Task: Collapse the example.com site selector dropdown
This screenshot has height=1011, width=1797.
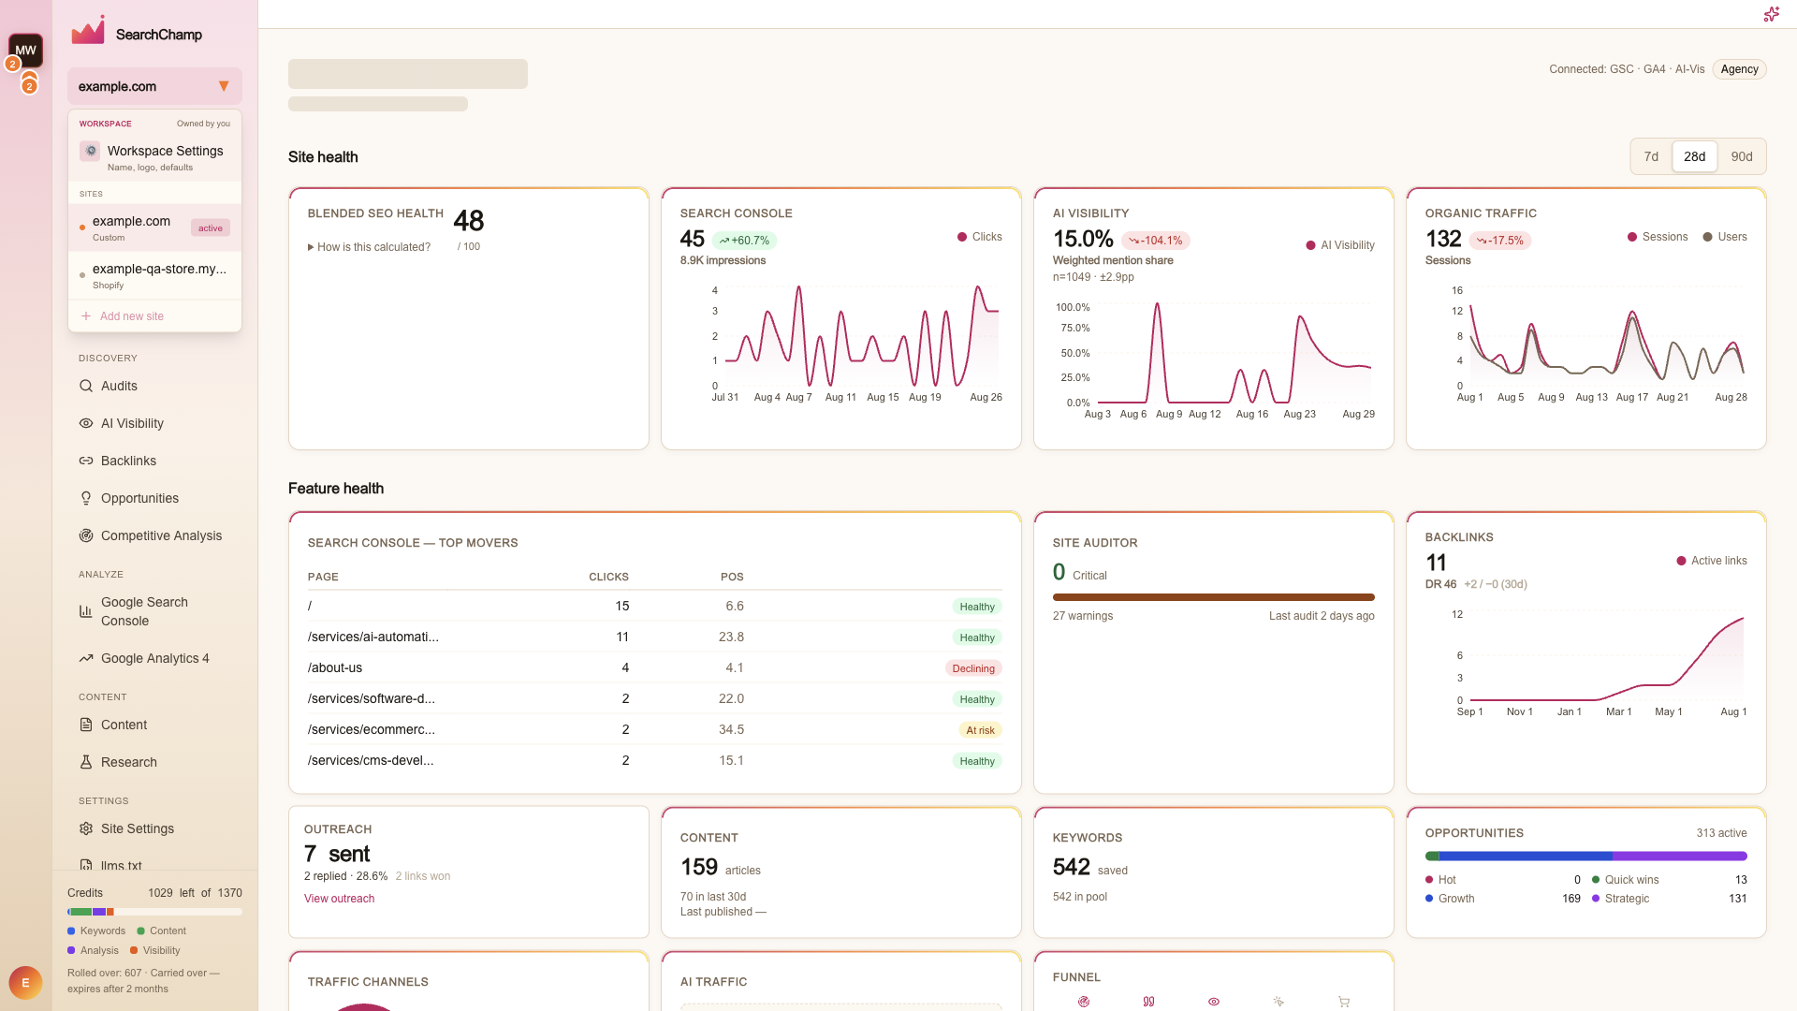Action: [154, 86]
